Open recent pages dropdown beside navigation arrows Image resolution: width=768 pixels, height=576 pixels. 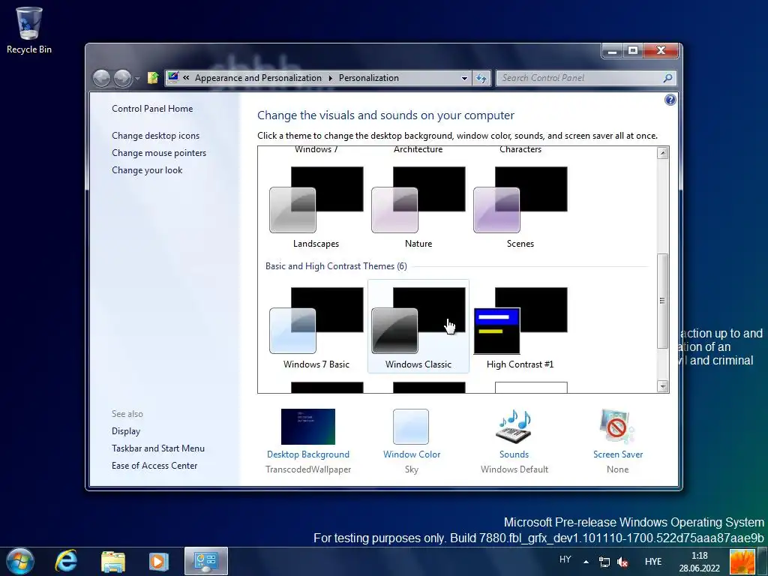pyautogui.click(x=138, y=78)
